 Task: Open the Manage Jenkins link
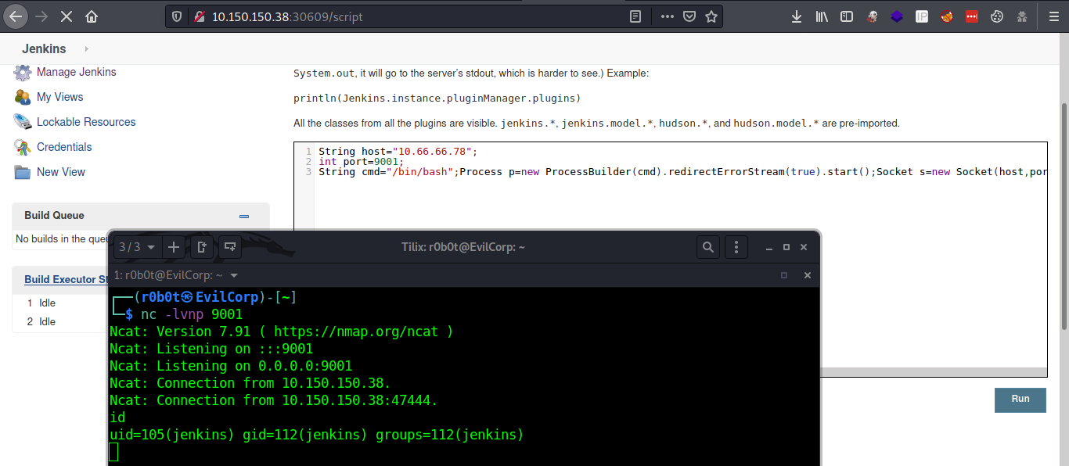pos(76,72)
